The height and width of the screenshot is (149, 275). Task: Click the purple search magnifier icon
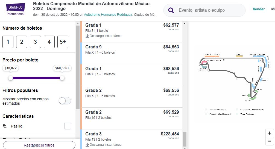click(x=171, y=10)
